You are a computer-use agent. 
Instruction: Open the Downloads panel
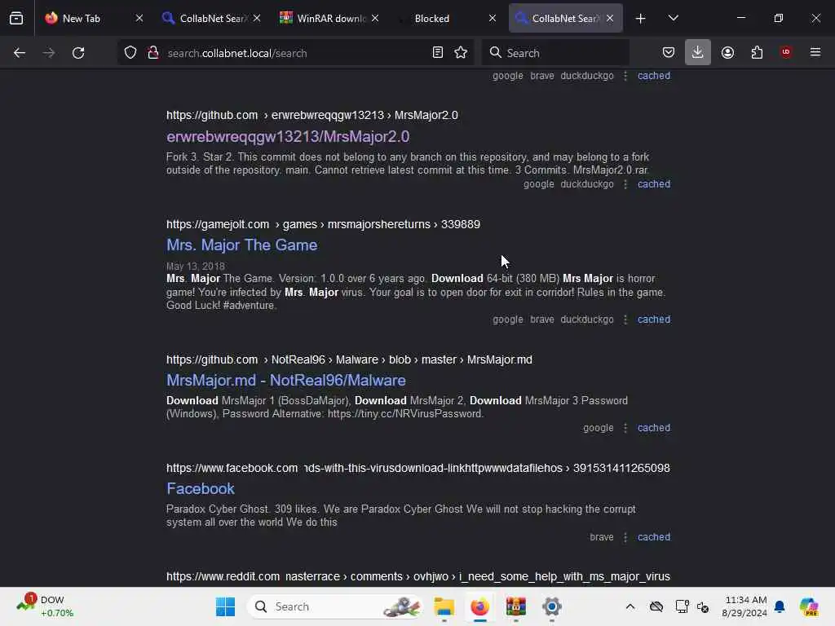pyautogui.click(x=698, y=53)
